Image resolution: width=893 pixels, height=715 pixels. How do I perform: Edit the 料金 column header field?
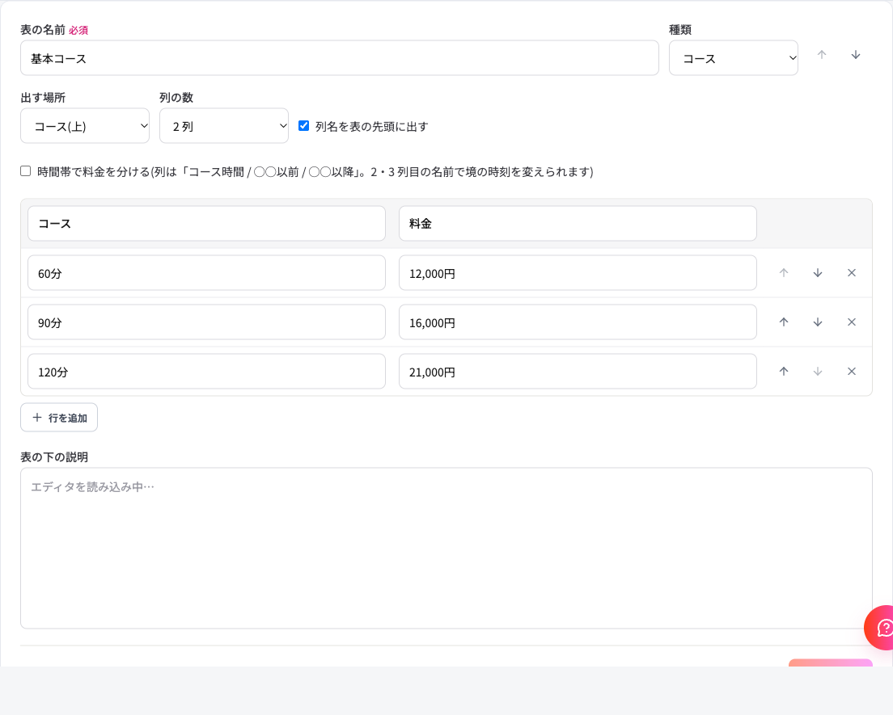(x=578, y=224)
